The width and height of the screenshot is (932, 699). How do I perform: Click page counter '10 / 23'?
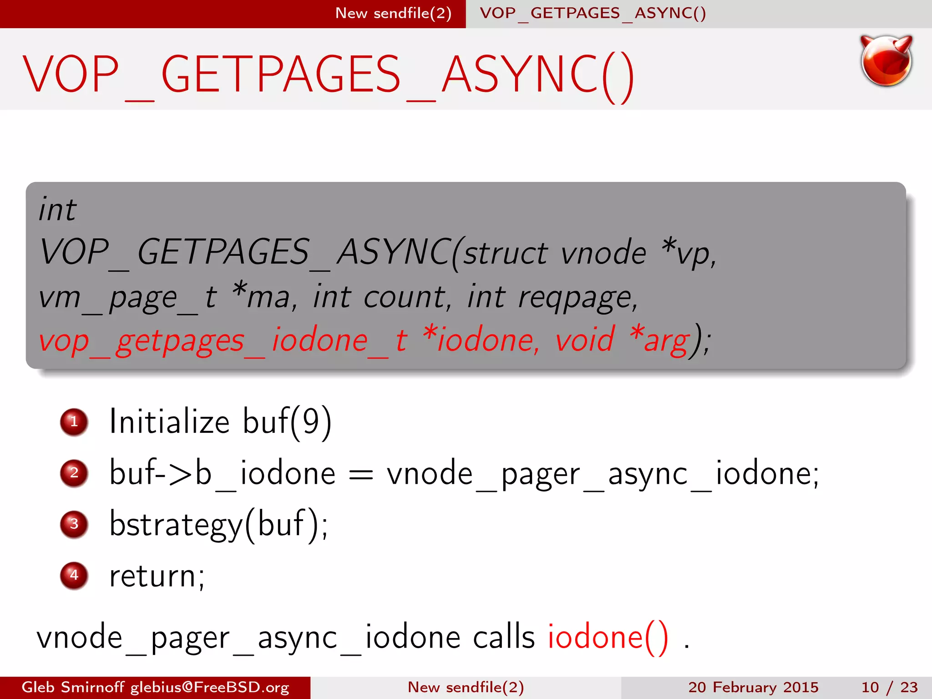tap(889, 687)
